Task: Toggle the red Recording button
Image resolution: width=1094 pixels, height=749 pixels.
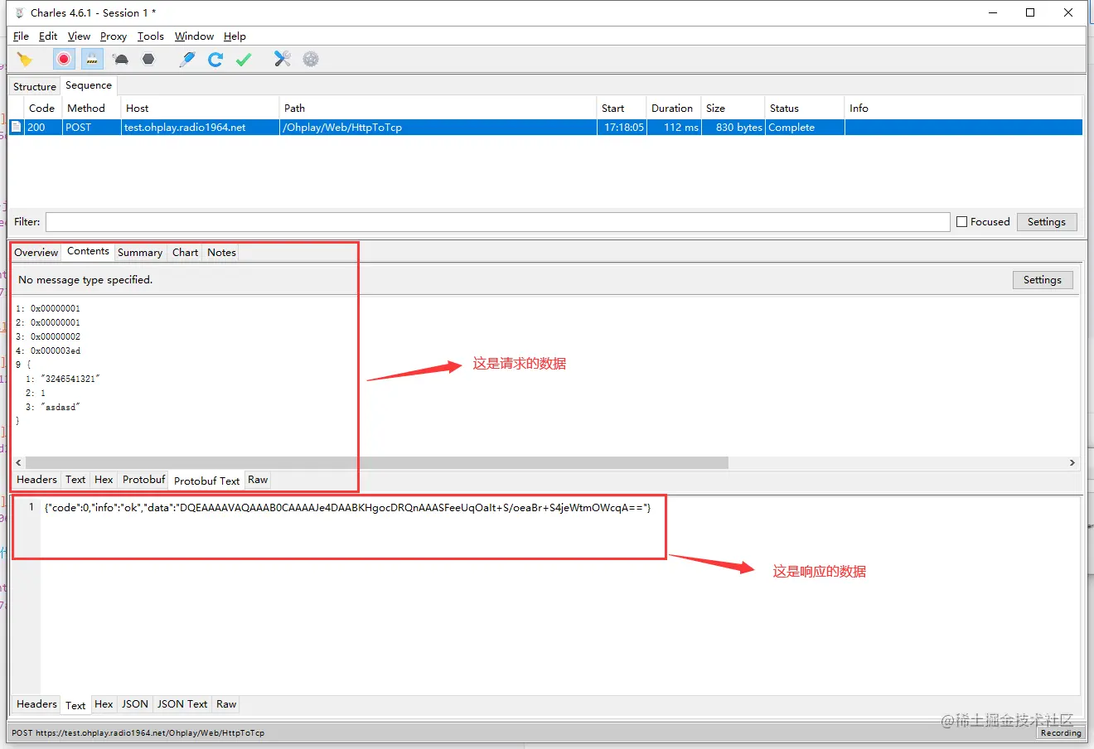Action: (x=64, y=59)
